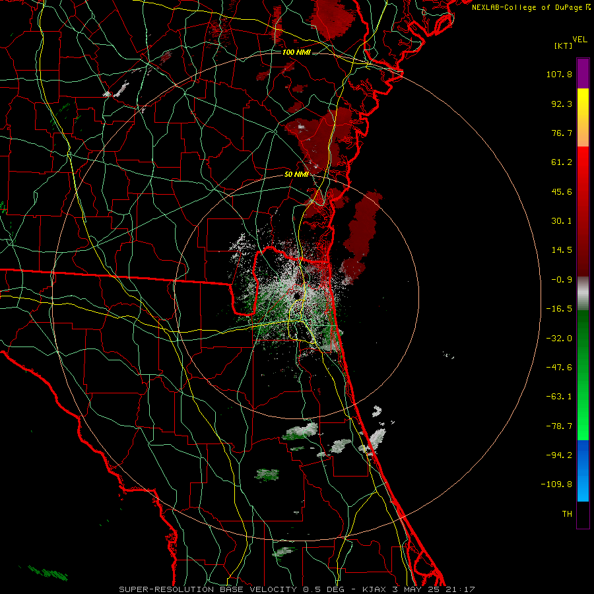Pick the purple segment of the color bar
The width and height of the screenshot is (594, 594).
click(x=583, y=73)
